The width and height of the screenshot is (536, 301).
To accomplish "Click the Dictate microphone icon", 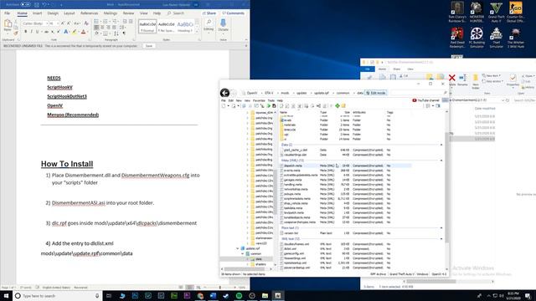I will 223,23.
